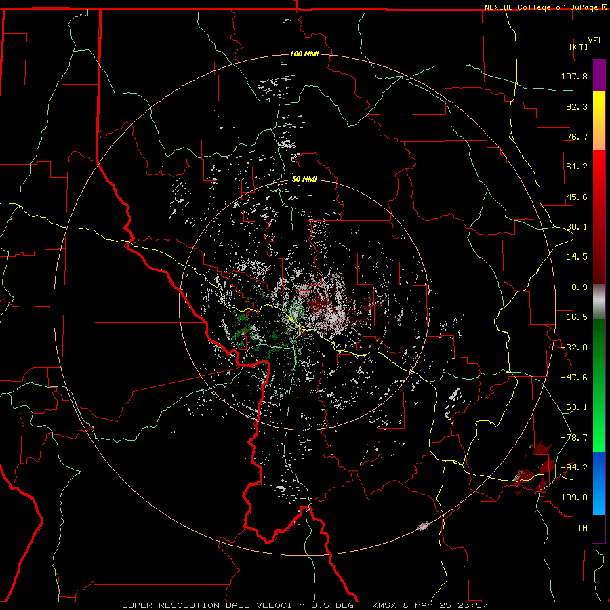The image size is (610, 610).
Task: Click the -47.6 velocity scale value
Action: pos(574,378)
